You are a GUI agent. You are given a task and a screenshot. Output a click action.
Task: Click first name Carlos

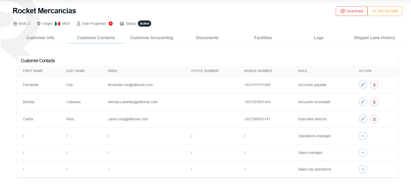pos(28,119)
